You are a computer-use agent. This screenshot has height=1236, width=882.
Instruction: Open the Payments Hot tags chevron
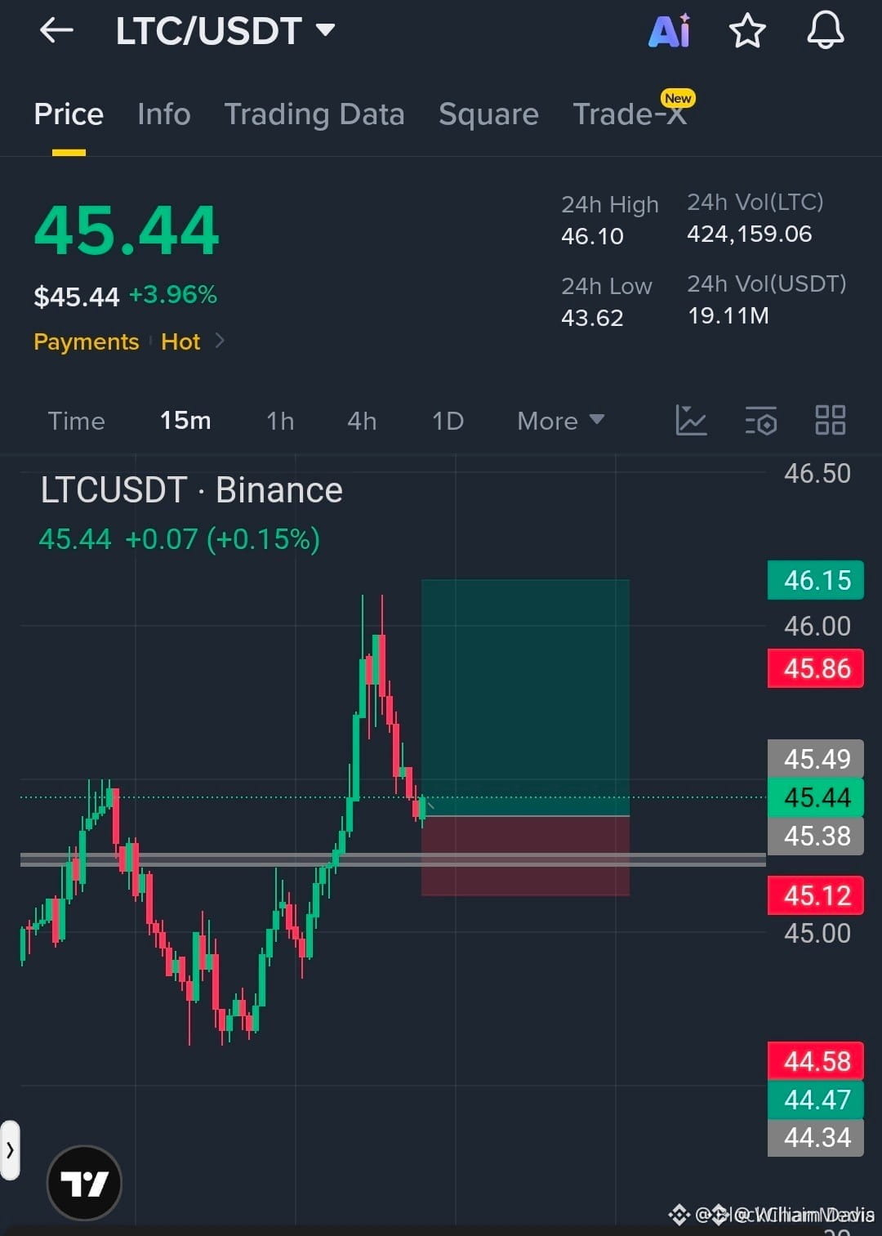click(220, 341)
